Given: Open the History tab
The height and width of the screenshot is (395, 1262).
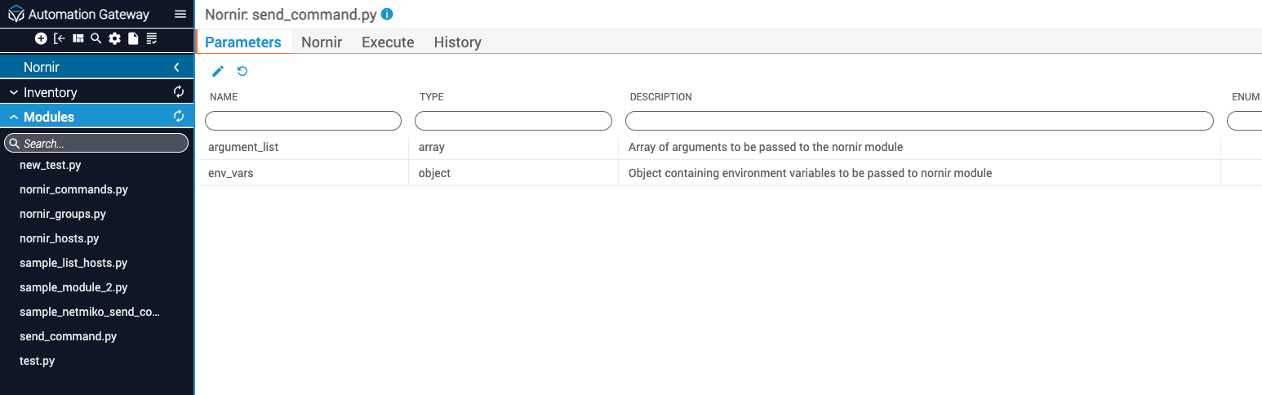Looking at the screenshot, I should (457, 42).
